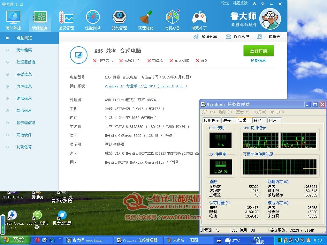Generate a report with 生成报表

pos(268,37)
